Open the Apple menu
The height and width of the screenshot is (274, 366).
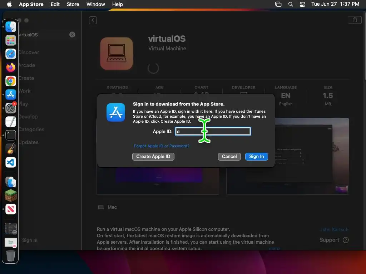tap(9, 4)
